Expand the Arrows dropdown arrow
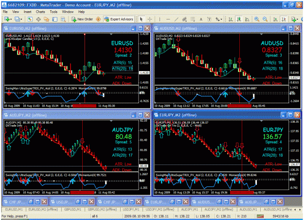Screen dimensions: 304x220 tap(221, 19)
